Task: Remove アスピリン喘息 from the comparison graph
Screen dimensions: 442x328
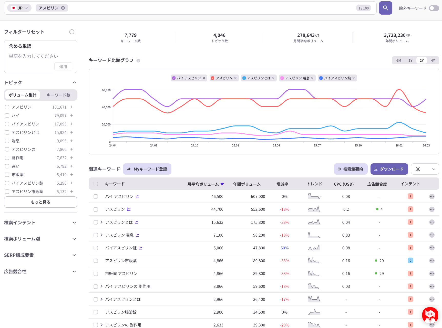Action: click(x=312, y=78)
